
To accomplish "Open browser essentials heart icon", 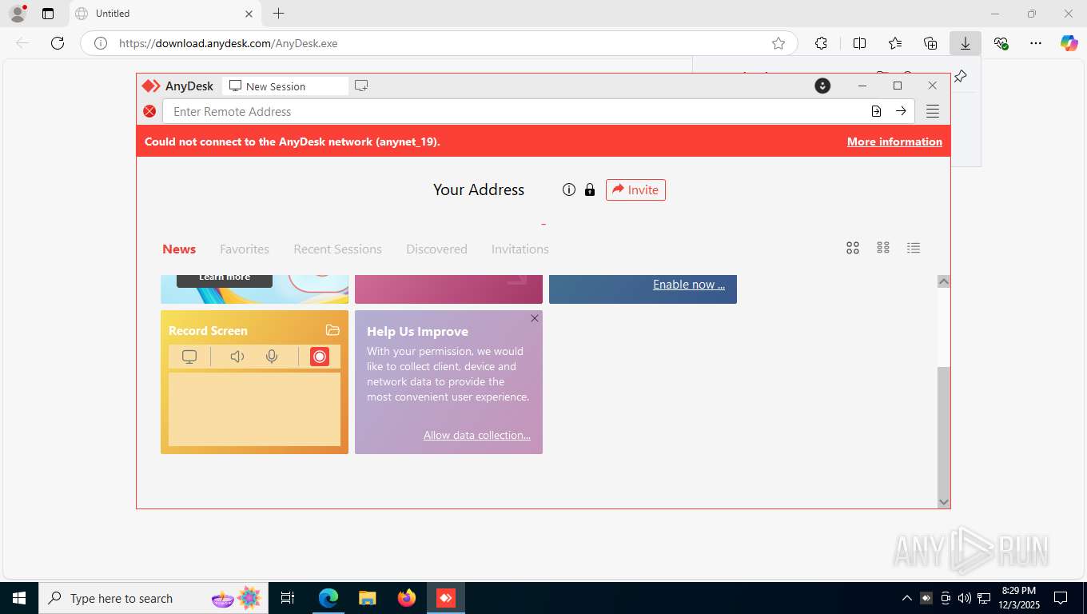I will click(x=1001, y=43).
